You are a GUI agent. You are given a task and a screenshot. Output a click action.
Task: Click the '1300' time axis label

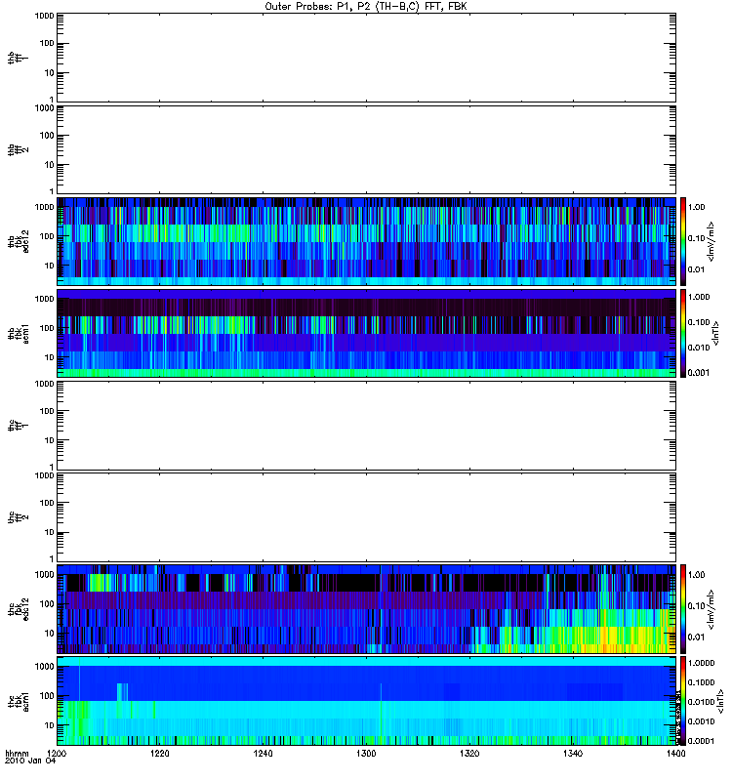pos(366,754)
